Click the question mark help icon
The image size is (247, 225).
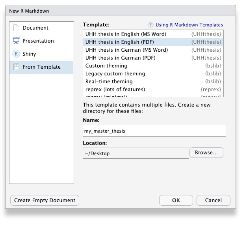(150, 25)
